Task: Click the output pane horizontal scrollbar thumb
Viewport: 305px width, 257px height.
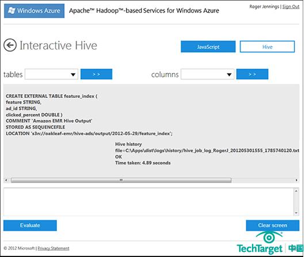Action: tap(121, 180)
